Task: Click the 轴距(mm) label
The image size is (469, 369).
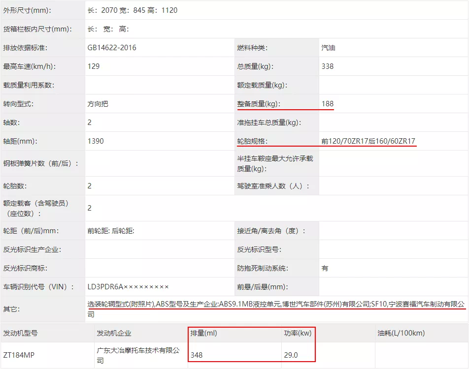Action: coord(20,141)
